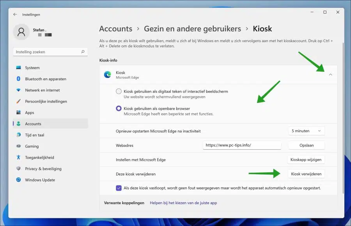Open the Apps settings category
Screen dimensions: 351x226
[x=50, y=112]
